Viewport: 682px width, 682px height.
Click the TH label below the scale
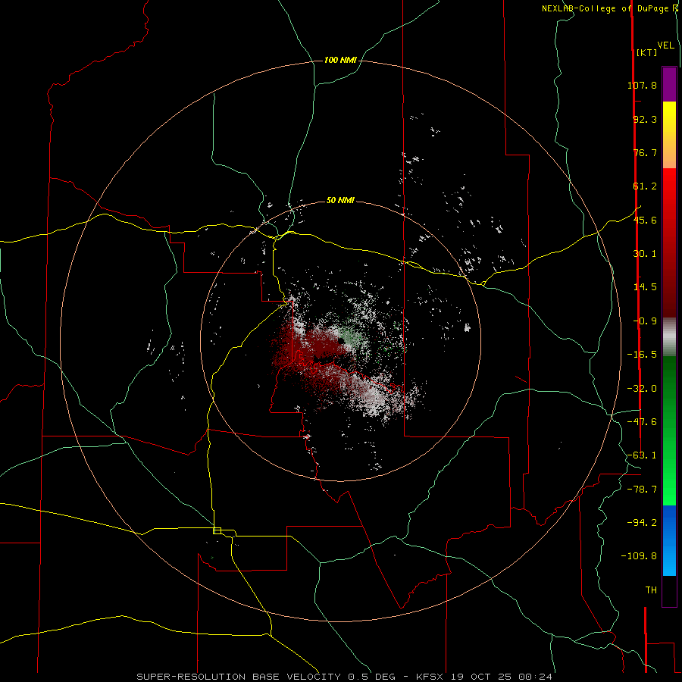(651, 590)
